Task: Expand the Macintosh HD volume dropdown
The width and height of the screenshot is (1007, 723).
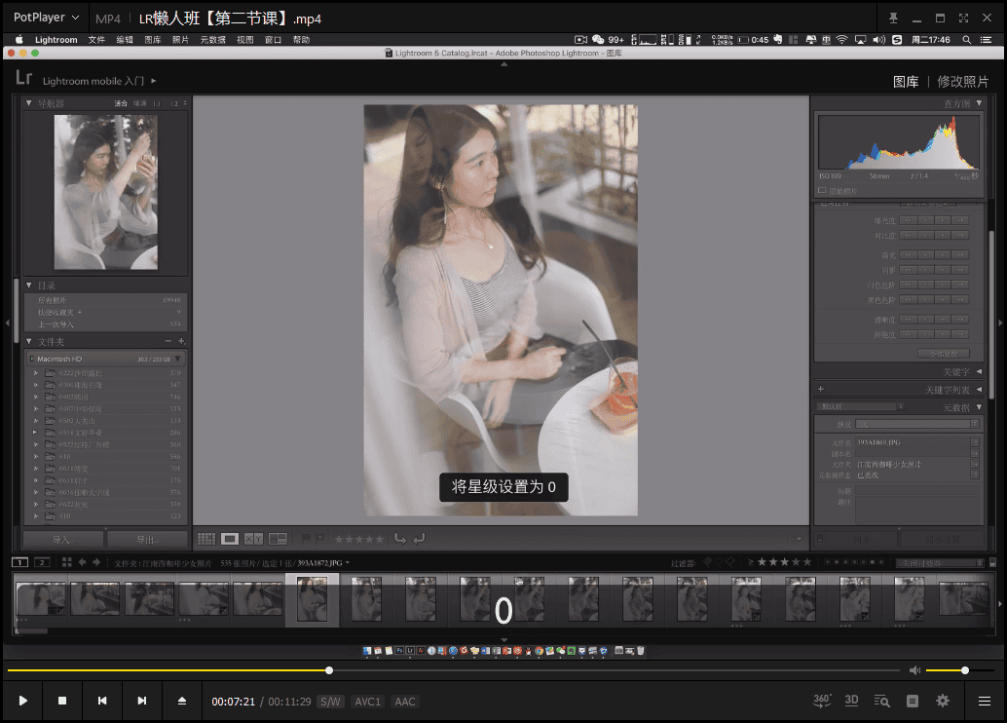Action: (x=178, y=359)
